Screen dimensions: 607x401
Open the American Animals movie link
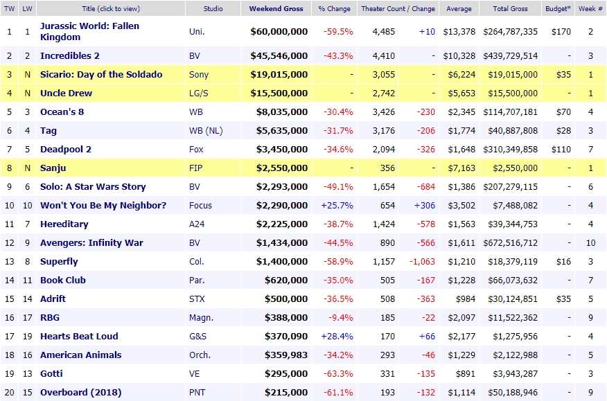click(81, 355)
